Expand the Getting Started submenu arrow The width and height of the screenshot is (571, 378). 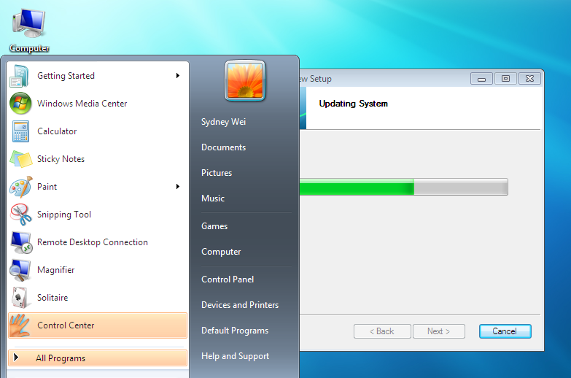[178, 75]
